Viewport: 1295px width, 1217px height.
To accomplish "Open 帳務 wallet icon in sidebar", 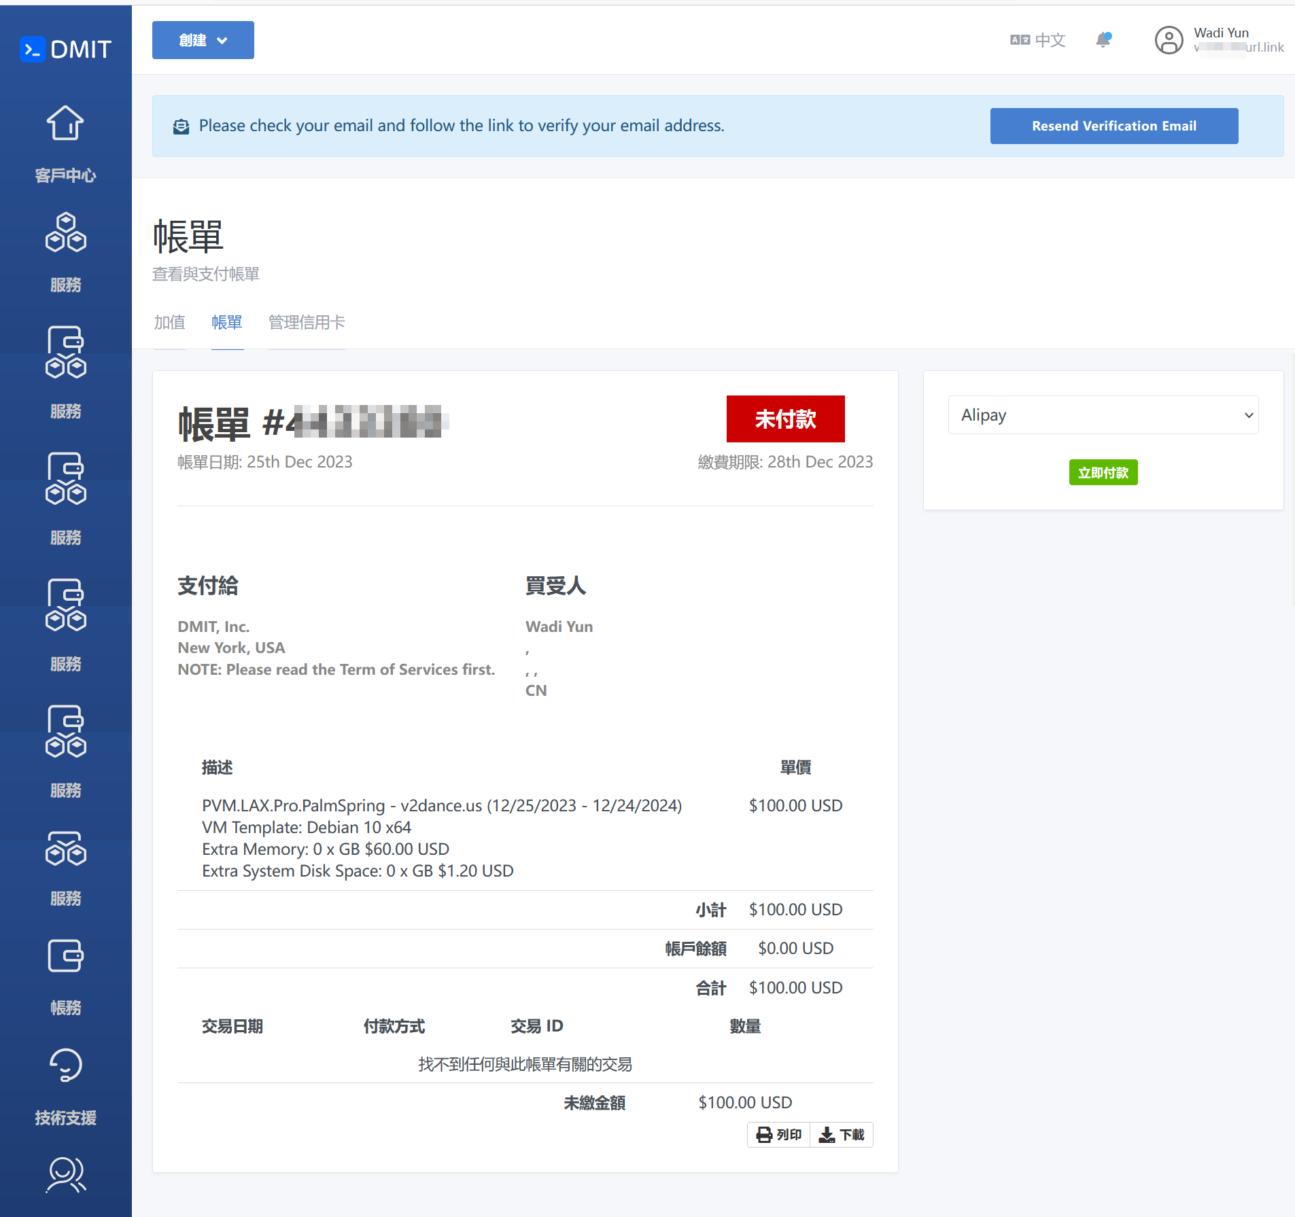I will (x=65, y=956).
